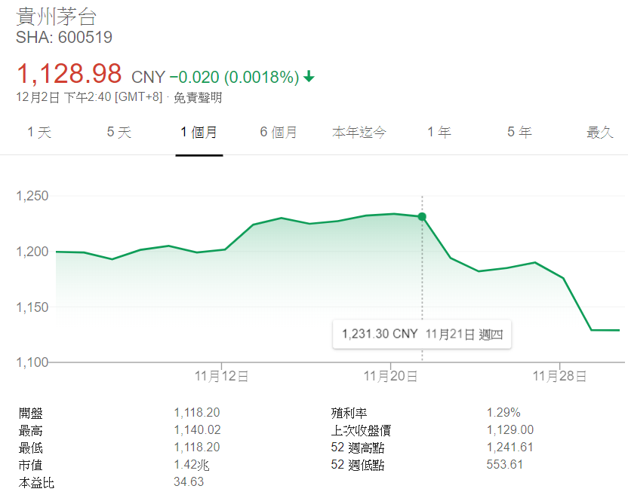Viewport: 628px width, 498px height.
Task: Open the 免責聲明 disclaimer link
Action: 198,97
